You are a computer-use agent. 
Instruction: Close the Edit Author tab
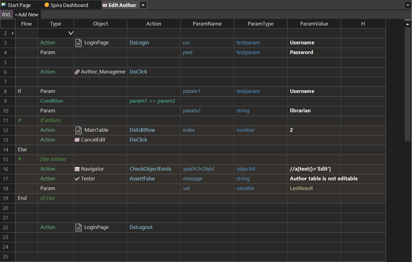point(143,5)
